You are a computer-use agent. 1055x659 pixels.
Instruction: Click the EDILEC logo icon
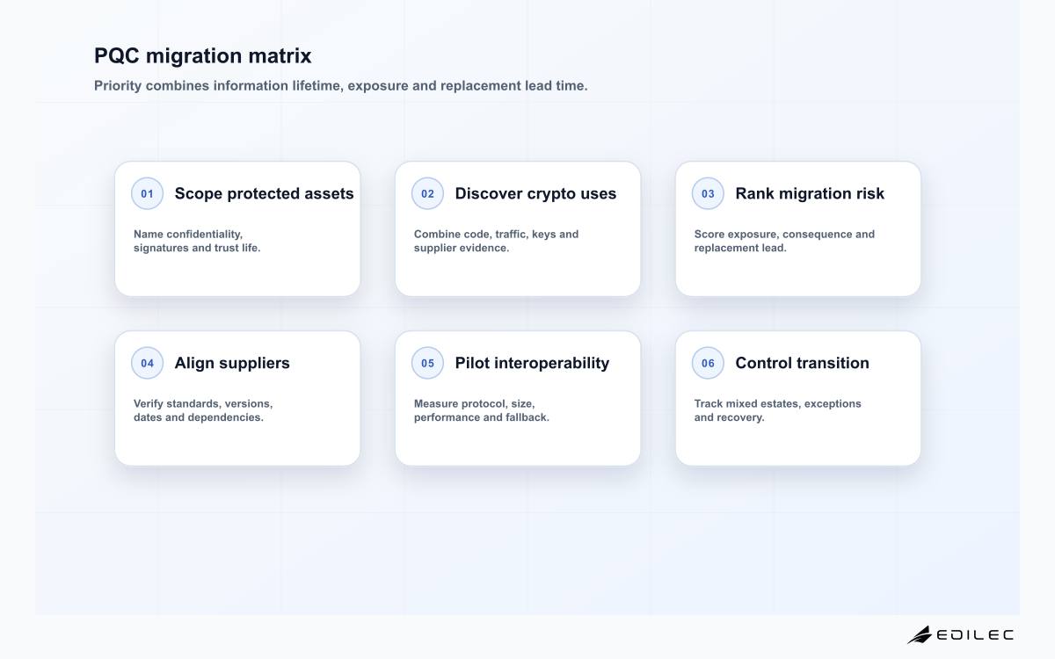click(920, 634)
